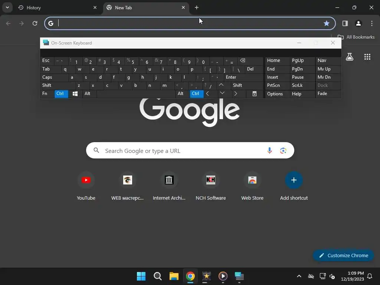
Task: Click the Options key on keyboard
Action: (277, 94)
